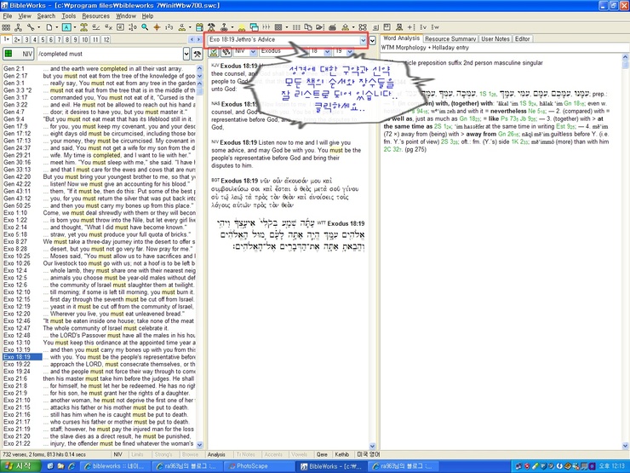Expand the Exo 18:19 Jethro's Advice dropdown
The image size is (630, 473).
[x=363, y=40]
